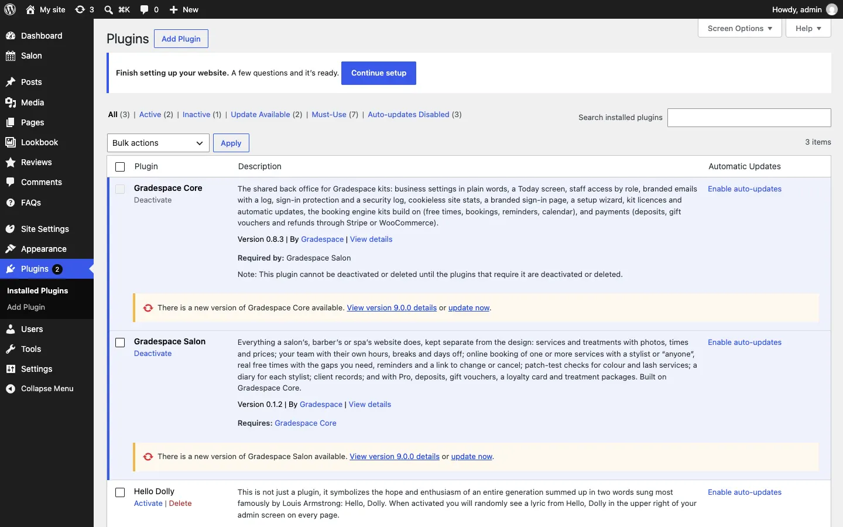
Task: Open the search icon in admin bar
Action: [109, 9]
